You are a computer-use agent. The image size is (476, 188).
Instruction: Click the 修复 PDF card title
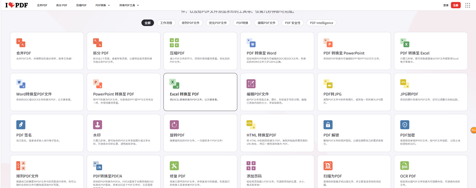(x=178, y=176)
